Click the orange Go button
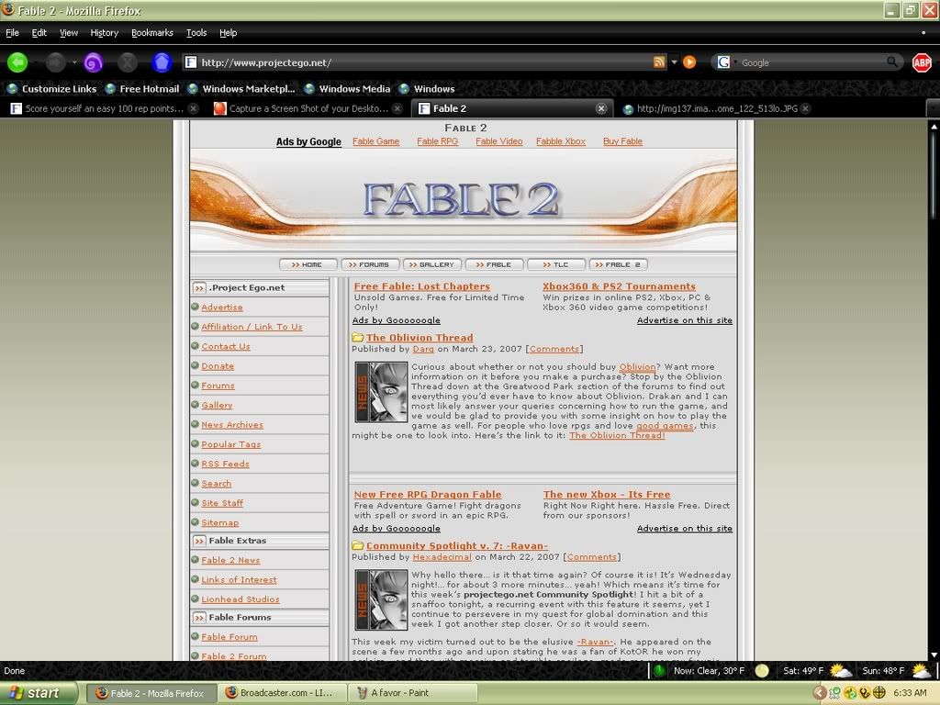 pyautogui.click(x=689, y=62)
